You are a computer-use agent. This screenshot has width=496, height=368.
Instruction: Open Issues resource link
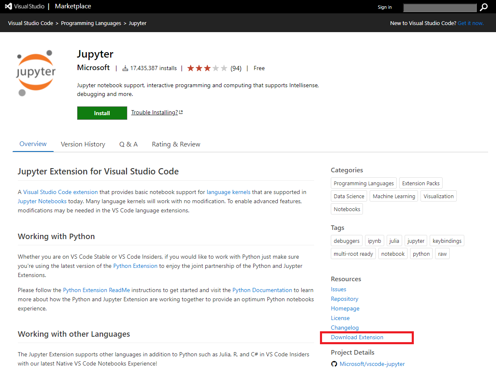[338, 289]
